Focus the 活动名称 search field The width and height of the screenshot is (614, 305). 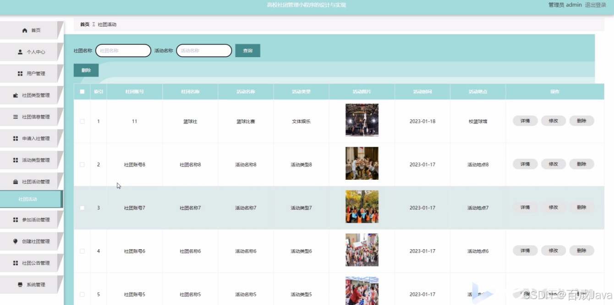204,51
